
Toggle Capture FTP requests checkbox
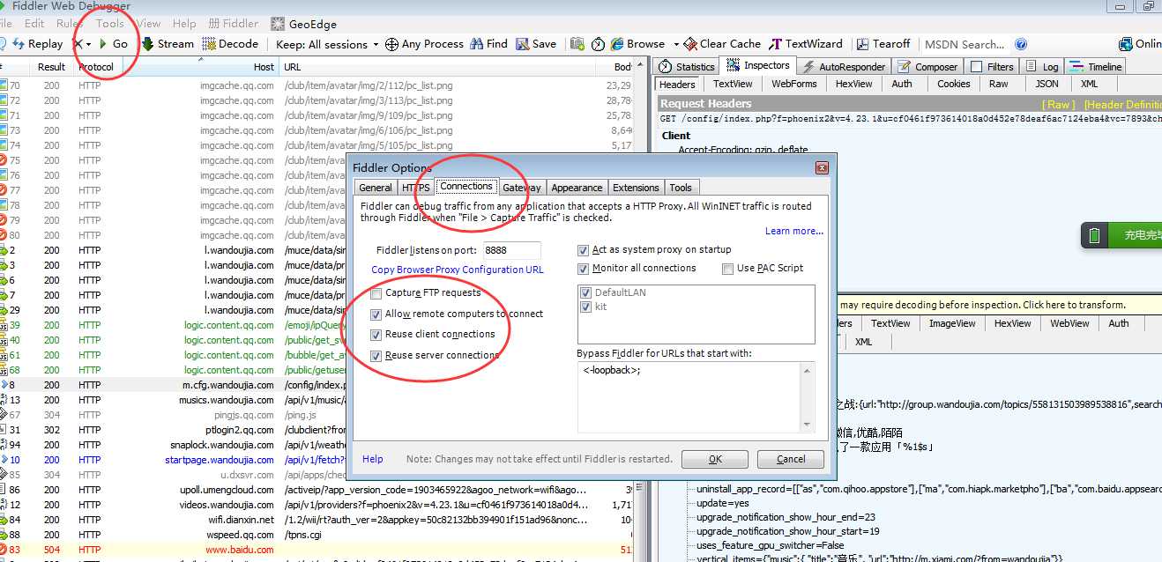click(x=377, y=292)
